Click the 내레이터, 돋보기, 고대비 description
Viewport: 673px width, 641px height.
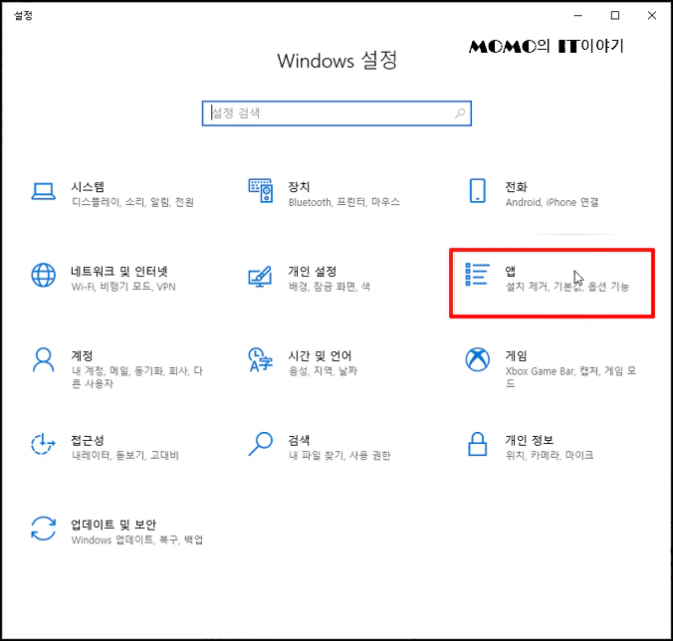click(x=124, y=456)
